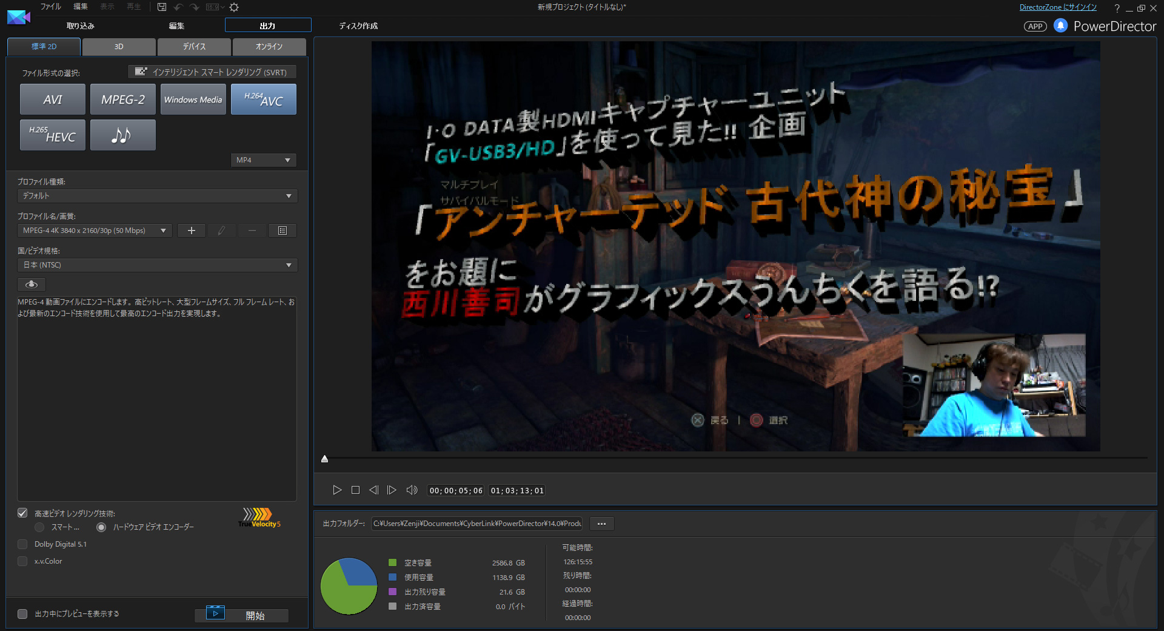Select the audio-only music note format

pyautogui.click(x=122, y=135)
